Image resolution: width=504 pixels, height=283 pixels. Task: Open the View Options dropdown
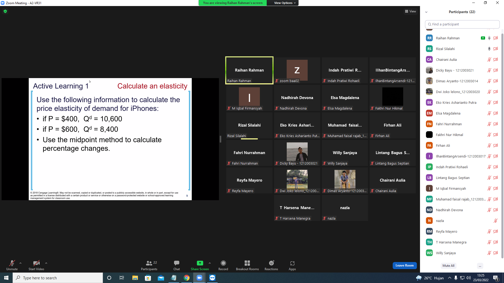pos(285,3)
